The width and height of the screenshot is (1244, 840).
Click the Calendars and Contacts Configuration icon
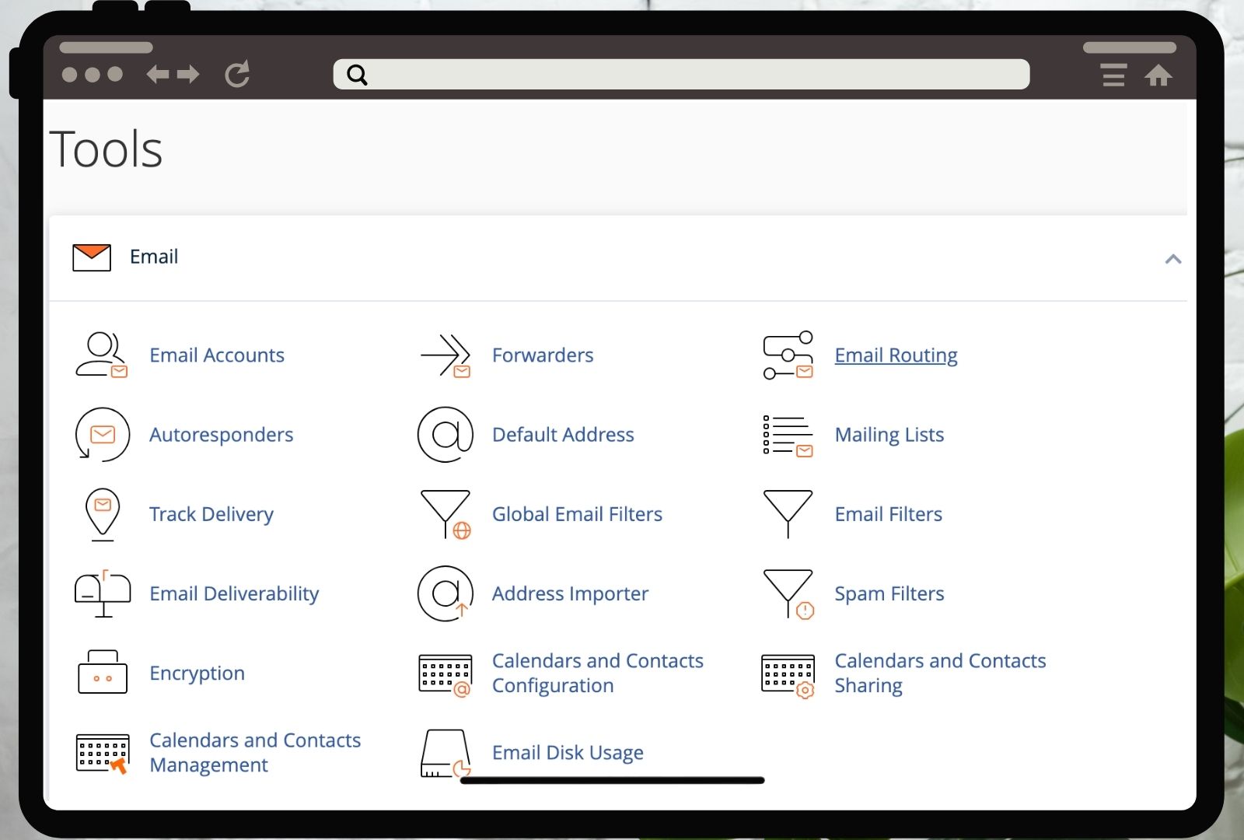[x=446, y=674]
